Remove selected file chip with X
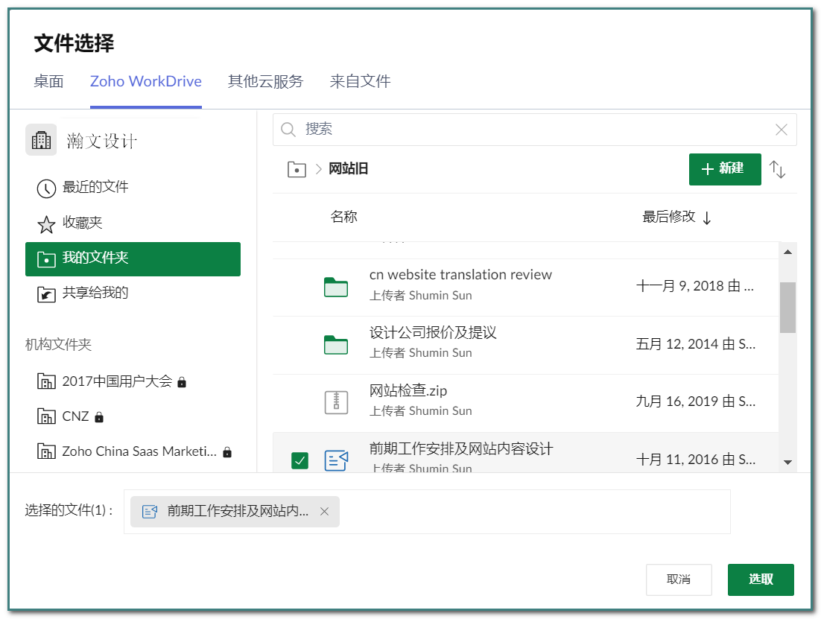 [324, 512]
